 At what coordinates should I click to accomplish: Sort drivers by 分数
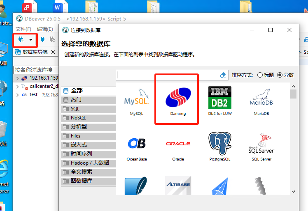click(285, 75)
